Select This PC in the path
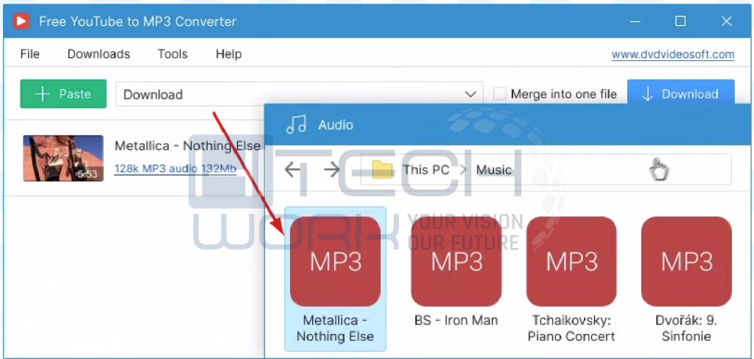Viewport: 754px width, 359px height. pos(426,170)
